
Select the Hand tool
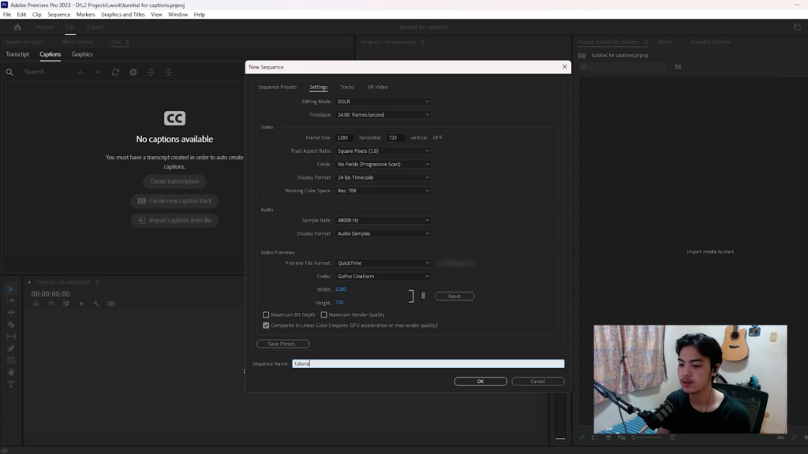(11, 372)
